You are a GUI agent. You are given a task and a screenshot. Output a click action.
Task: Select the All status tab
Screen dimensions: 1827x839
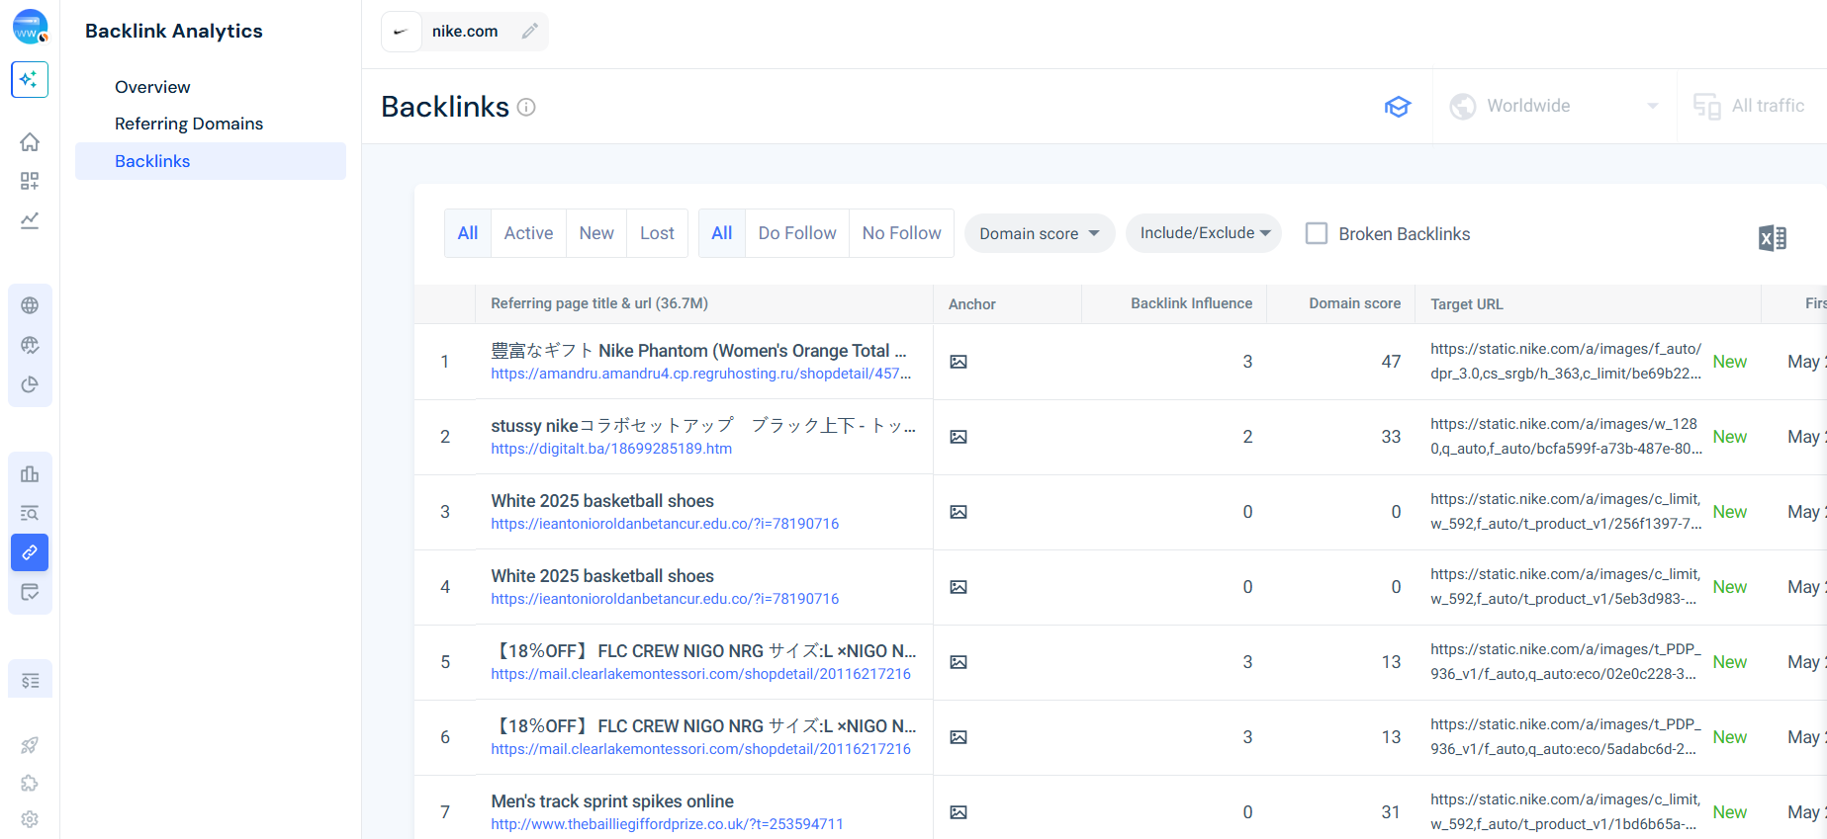click(468, 233)
